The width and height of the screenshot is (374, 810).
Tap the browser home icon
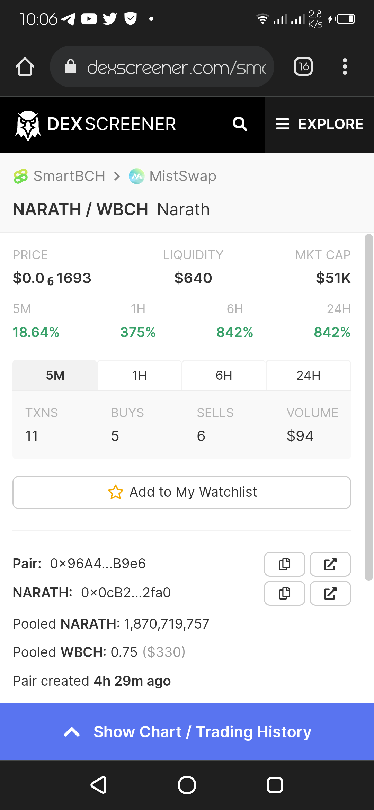[25, 66]
